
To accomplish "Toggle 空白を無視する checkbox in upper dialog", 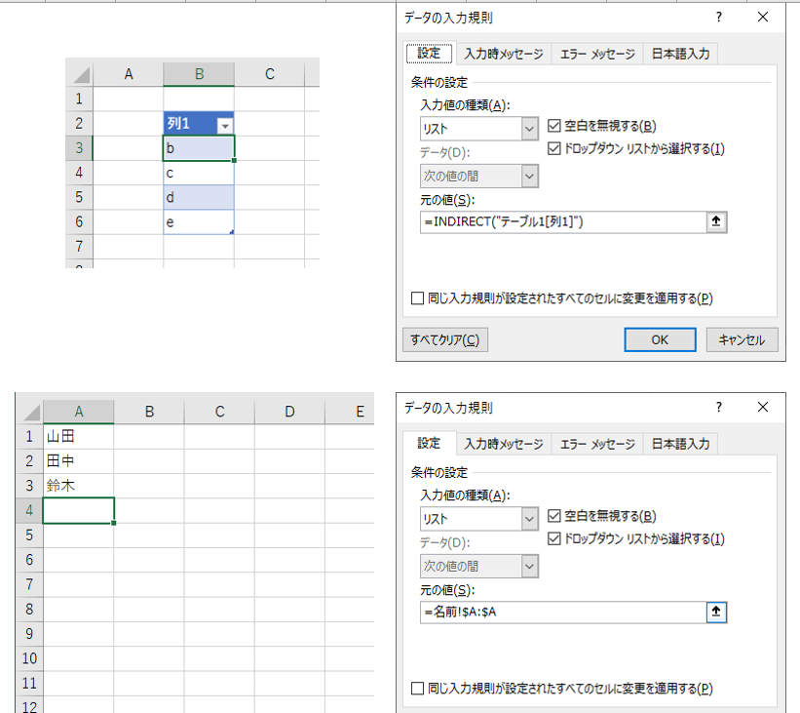I will tap(554, 126).
